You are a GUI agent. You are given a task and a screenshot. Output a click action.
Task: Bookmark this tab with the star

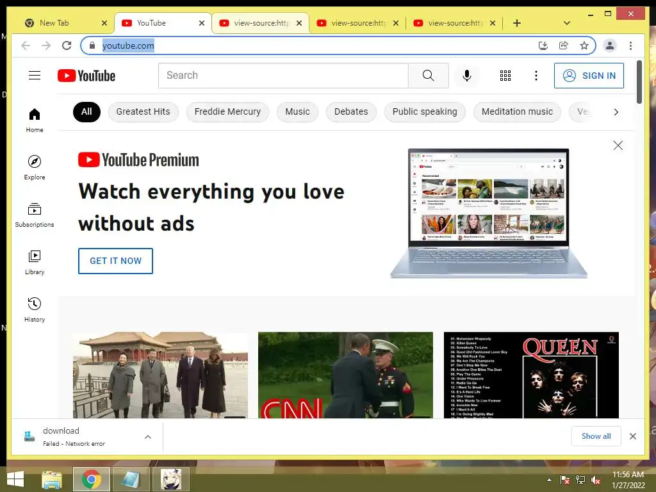584,45
